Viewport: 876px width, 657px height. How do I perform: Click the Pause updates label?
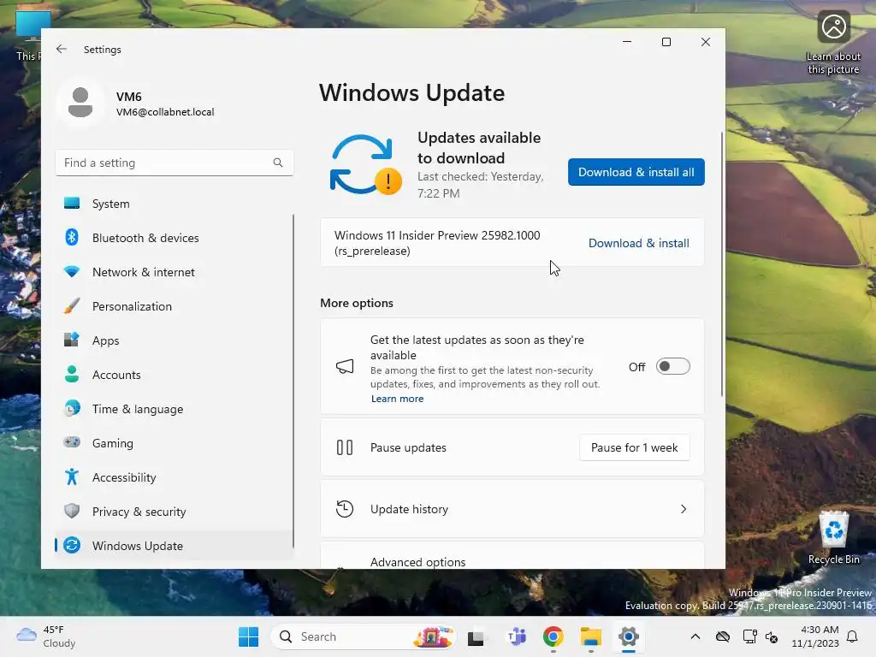click(408, 447)
